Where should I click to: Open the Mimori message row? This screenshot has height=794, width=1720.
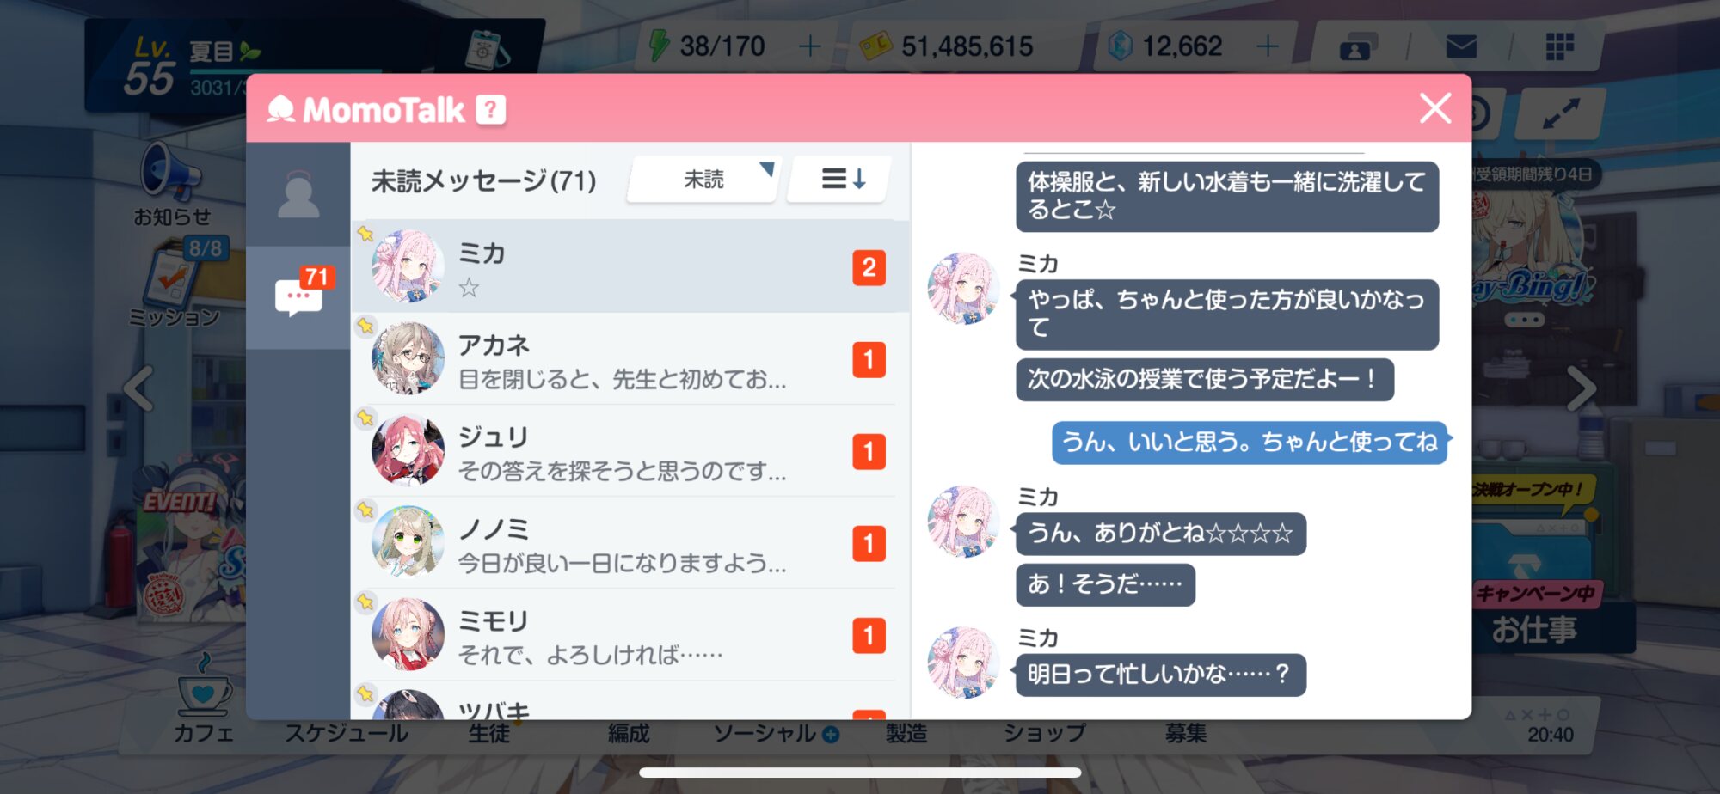pyautogui.click(x=630, y=634)
